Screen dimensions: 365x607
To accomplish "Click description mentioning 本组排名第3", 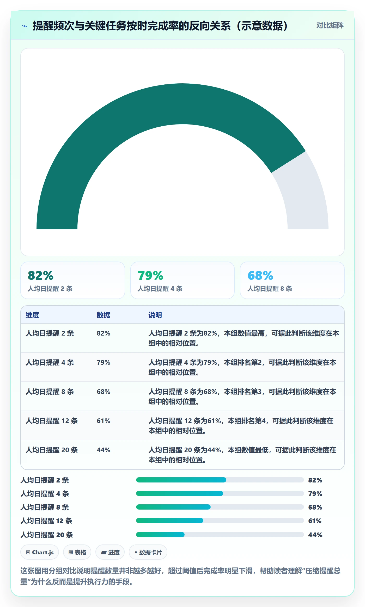I will click(x=242, y=397).
